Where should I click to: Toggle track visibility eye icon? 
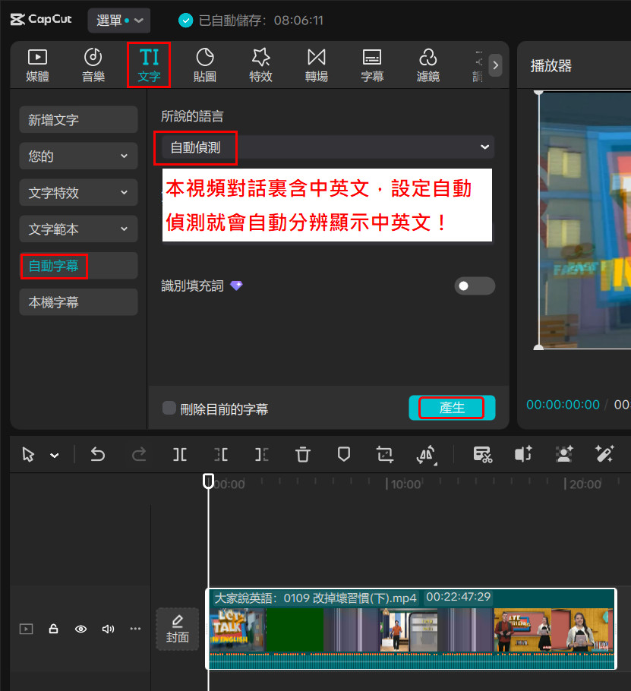pos(80,629)
